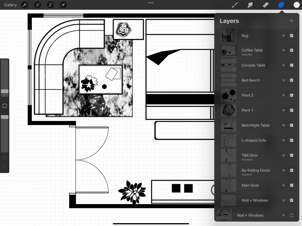Tap the Bed+Night Table layer thumbnail
The width and height of the screenshot is (302, 226).
(x=228, y=125)
